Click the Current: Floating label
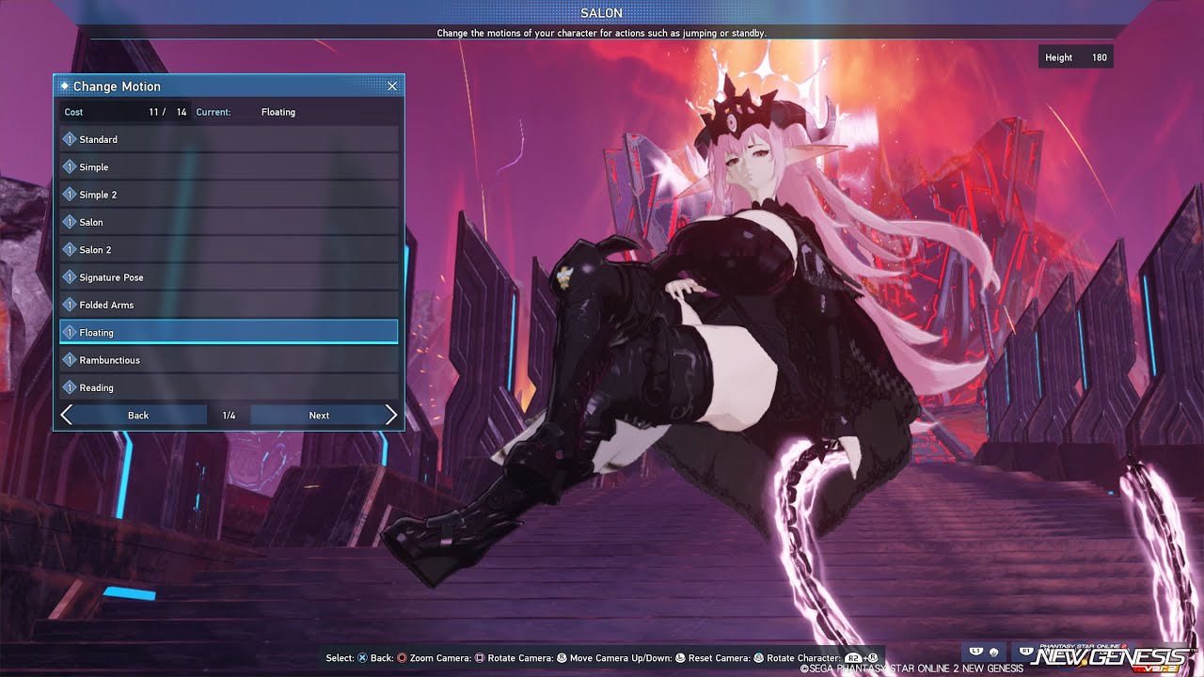1204x677 pixels. click(246, 112)
